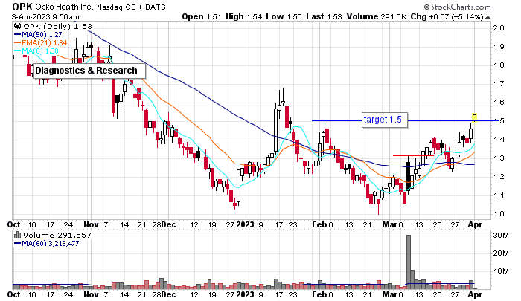Image resolution: width=521 pixels, height=301 pixels.
Task: Click the OPK ticker symbol
Action: tap(22, 7)
